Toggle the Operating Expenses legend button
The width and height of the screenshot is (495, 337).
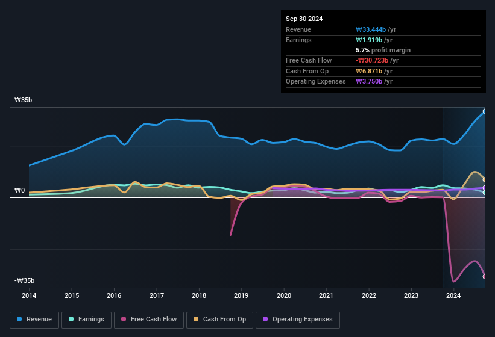(298, 320)
